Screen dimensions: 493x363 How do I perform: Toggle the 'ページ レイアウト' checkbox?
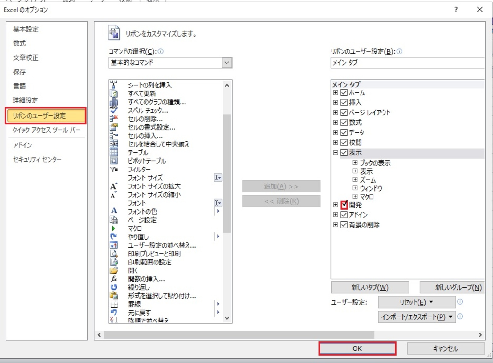click(344, 112)
